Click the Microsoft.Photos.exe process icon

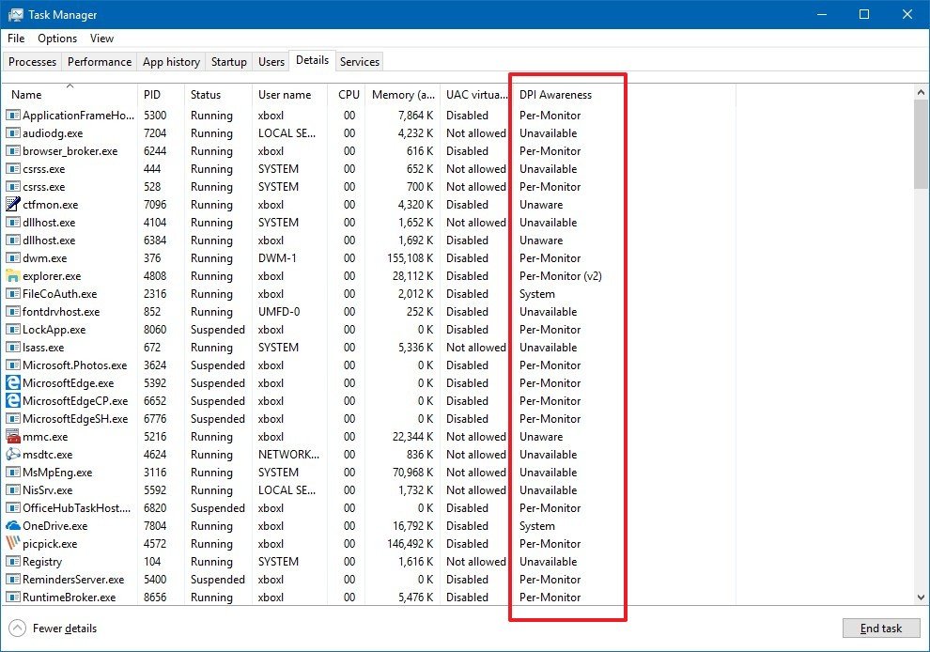tap(12, 365)
